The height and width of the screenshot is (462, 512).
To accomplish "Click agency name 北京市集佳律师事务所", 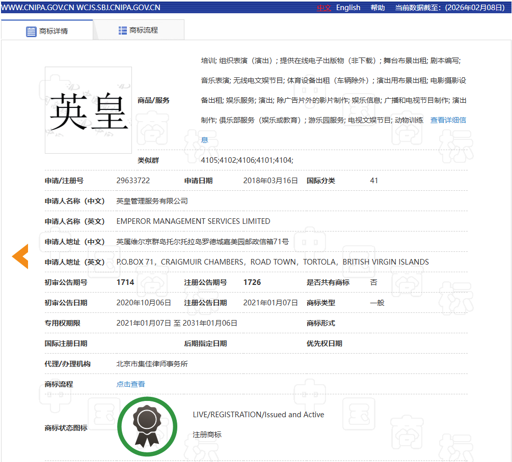I will [x=152, y=364].
